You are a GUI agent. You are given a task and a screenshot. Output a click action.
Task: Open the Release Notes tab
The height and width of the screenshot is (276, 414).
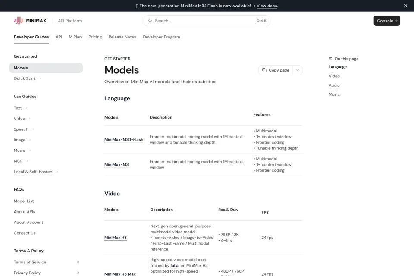[x=122, y=37]
